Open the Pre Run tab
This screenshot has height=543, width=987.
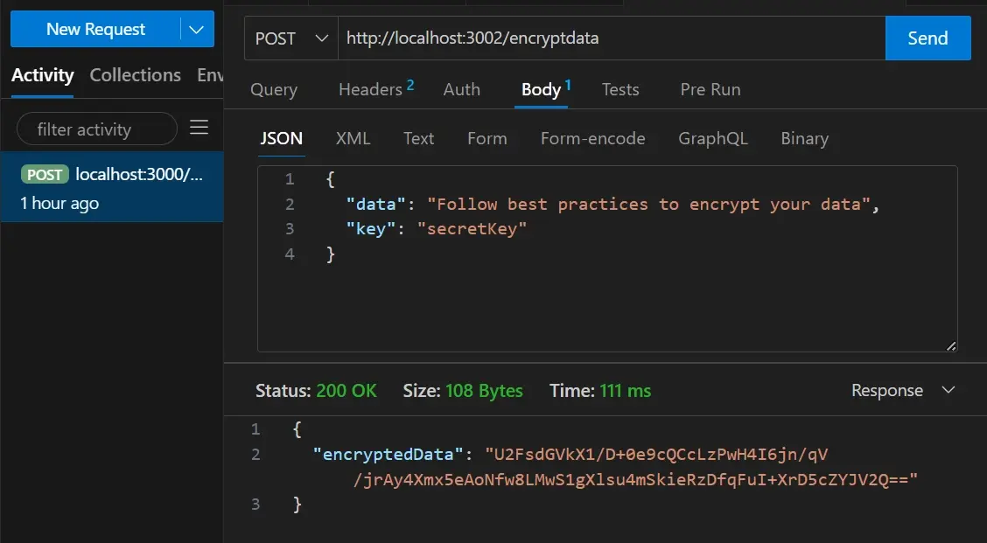point(710,89)
